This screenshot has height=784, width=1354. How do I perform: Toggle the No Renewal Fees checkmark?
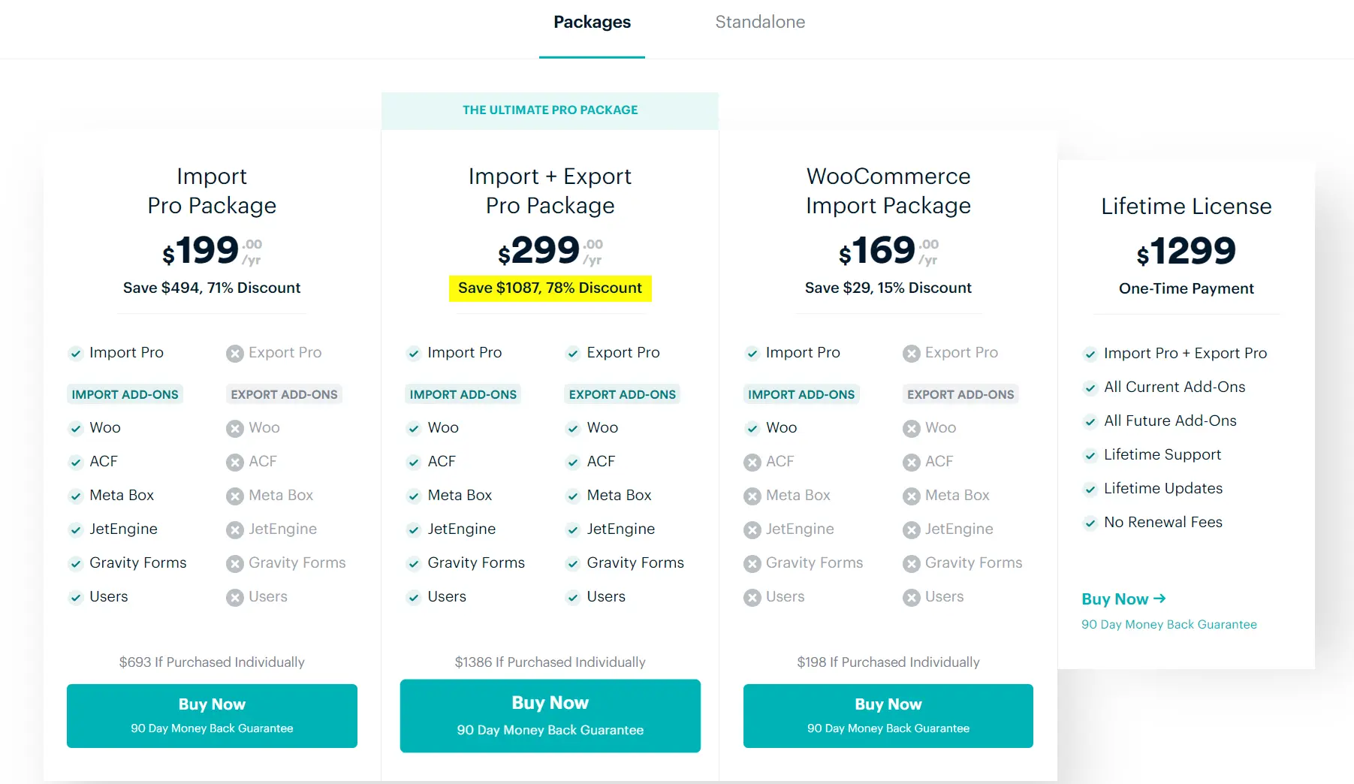point(1090,523)
